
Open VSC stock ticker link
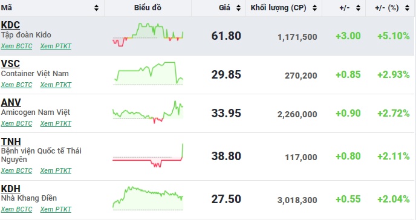10,63
